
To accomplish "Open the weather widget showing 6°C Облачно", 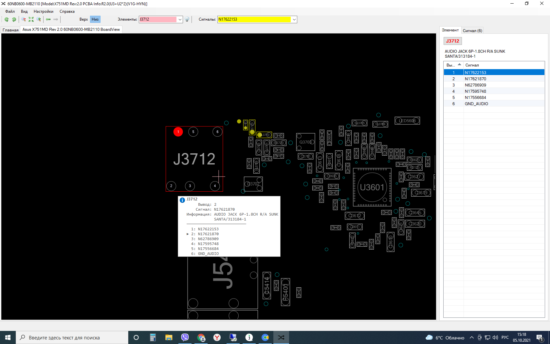I will click(x=445, y=337).
